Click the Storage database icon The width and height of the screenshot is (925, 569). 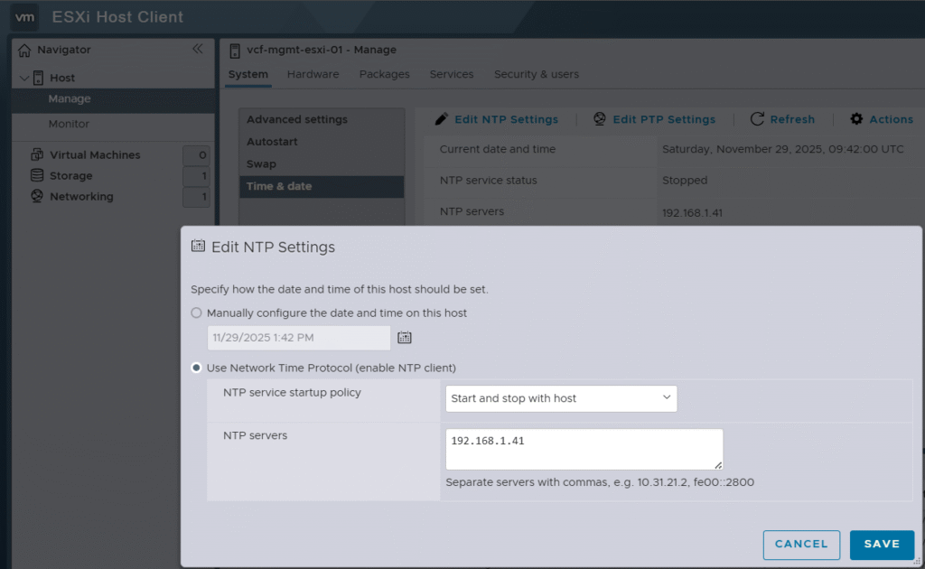point(36,175)
